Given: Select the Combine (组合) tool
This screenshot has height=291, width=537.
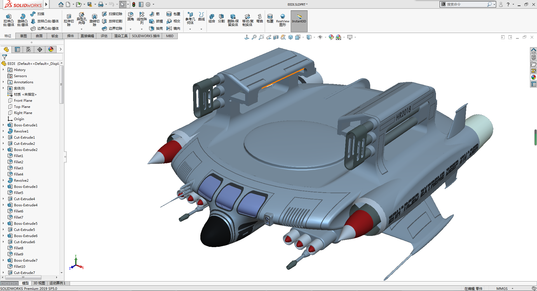Looking at the screenshot, I should coord(212,18).
